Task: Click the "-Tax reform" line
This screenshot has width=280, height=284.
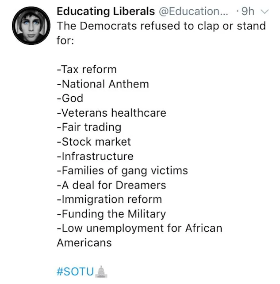Action: (x=87, y=69)
